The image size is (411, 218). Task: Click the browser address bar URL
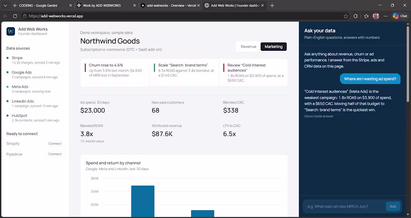click(x=56, y=16)
